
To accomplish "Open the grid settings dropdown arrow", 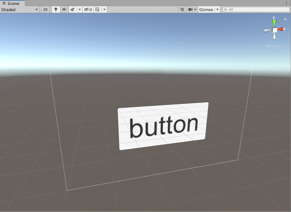I will pyautogui.click(x=105, y=10).
